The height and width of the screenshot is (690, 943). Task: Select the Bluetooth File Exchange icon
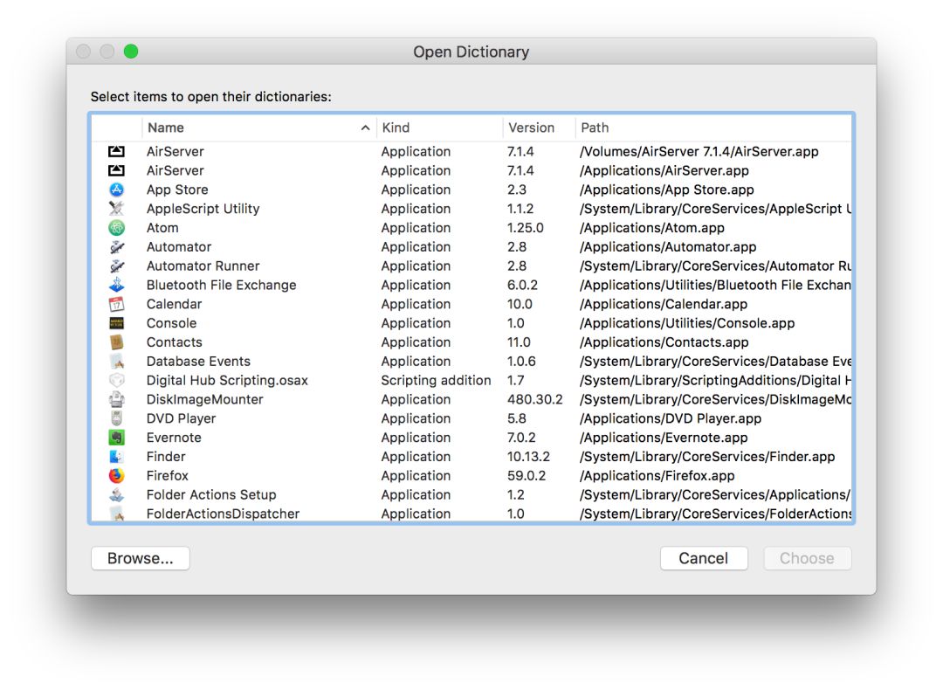click(x=116, y=285)
